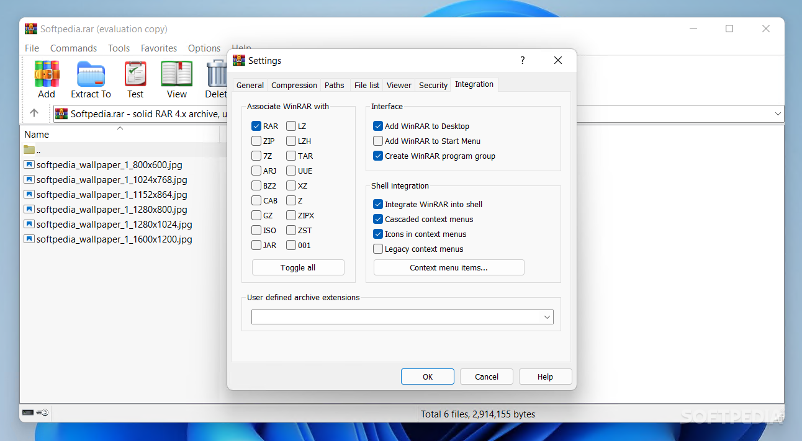Image resolution: width=802 pixels, height=441 pixels.
Task: Select the file softpedia_wallpaper_1_1600x1200.jpg
Action: [x=114, y=239]
